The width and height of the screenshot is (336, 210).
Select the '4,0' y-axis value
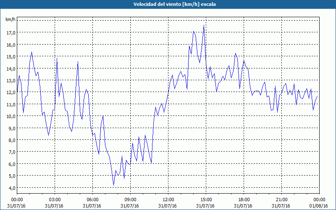click(12, 188)
